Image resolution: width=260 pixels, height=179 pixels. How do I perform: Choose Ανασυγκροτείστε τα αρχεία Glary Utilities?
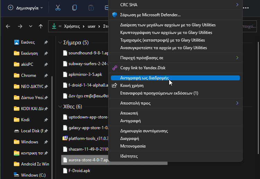pos(175,48)
